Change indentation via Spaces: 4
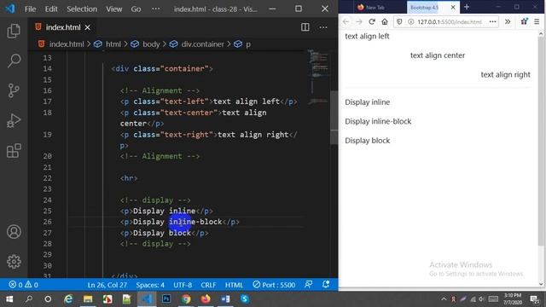The height and width of the screenshot is (307, 546). [x=150, y=285]
